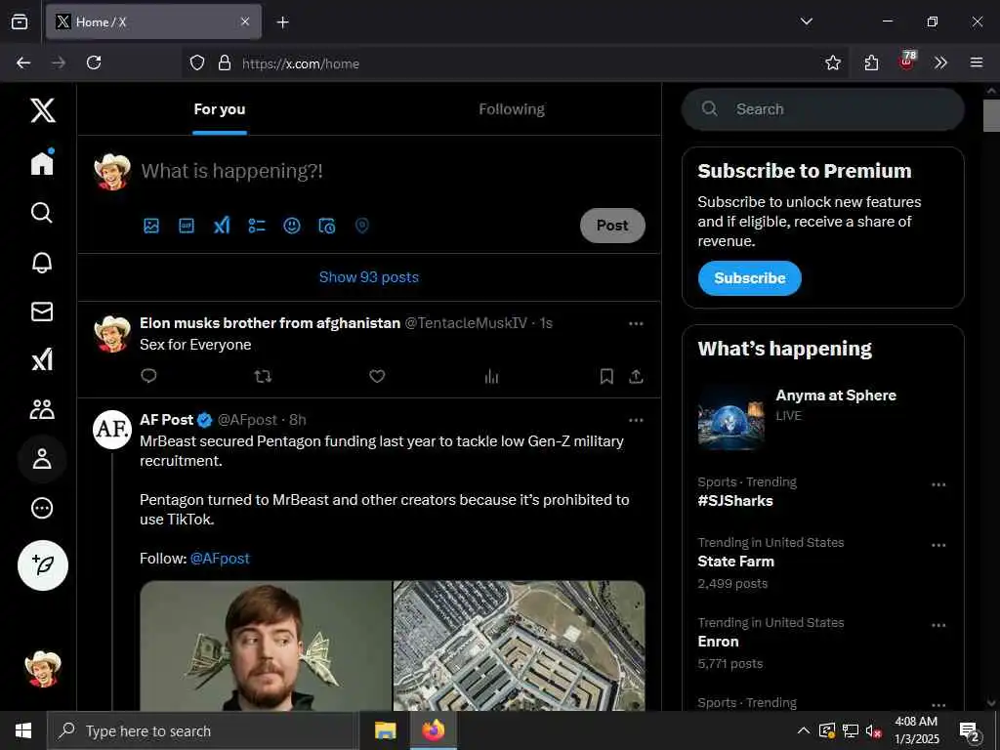The image size is (1000, 750).
Task: Switch to the Following tab
Action: tap(512, 109)
